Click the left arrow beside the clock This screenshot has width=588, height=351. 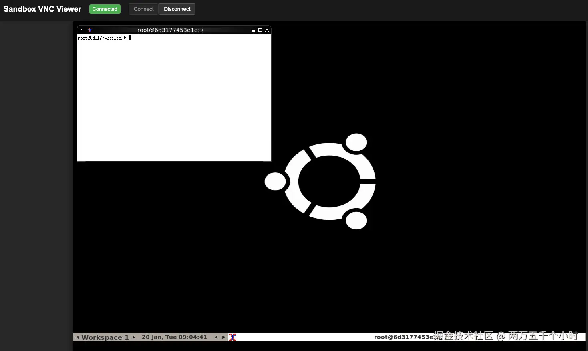[216, 337]
